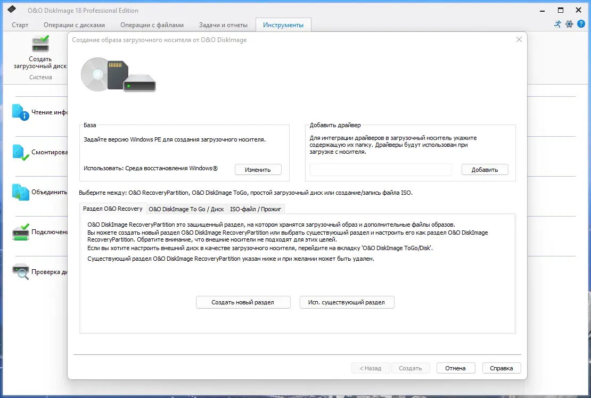Click the Добавить driver button
Screen dimensions: 591x398
pyautogui.click(x=485, y=169)
